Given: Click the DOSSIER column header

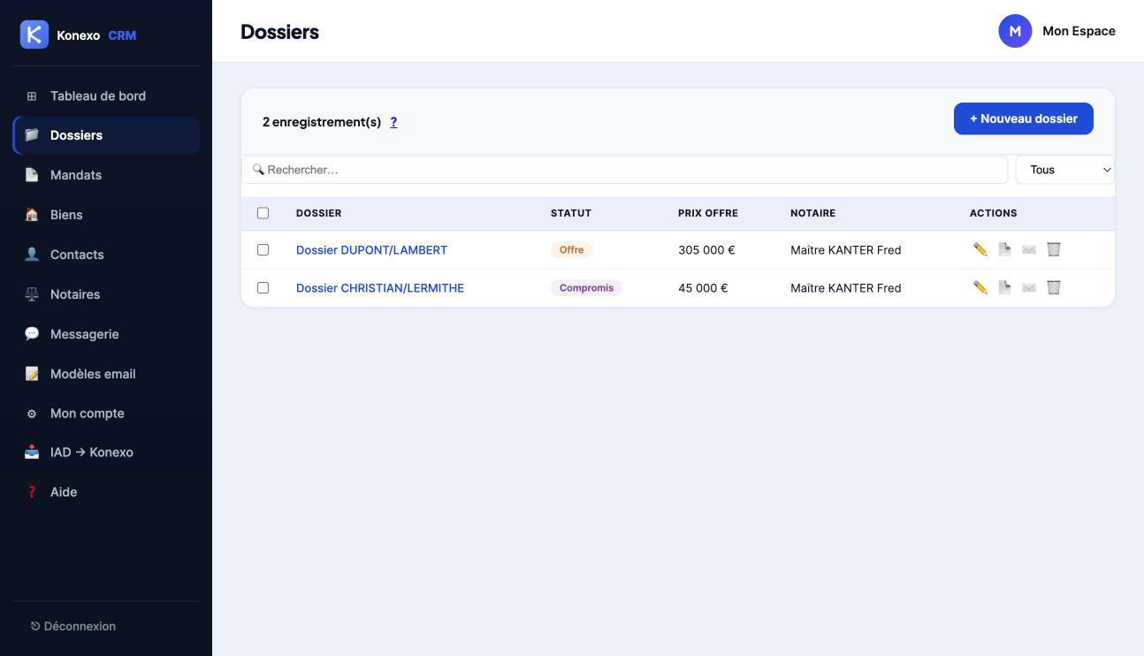Looking at the screenshot, I should (318, 213).
